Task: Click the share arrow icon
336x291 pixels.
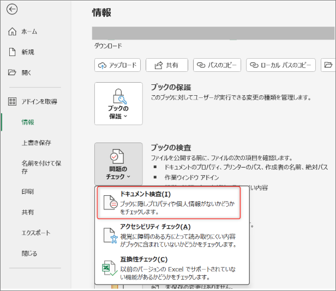Action: click(159, 65)
